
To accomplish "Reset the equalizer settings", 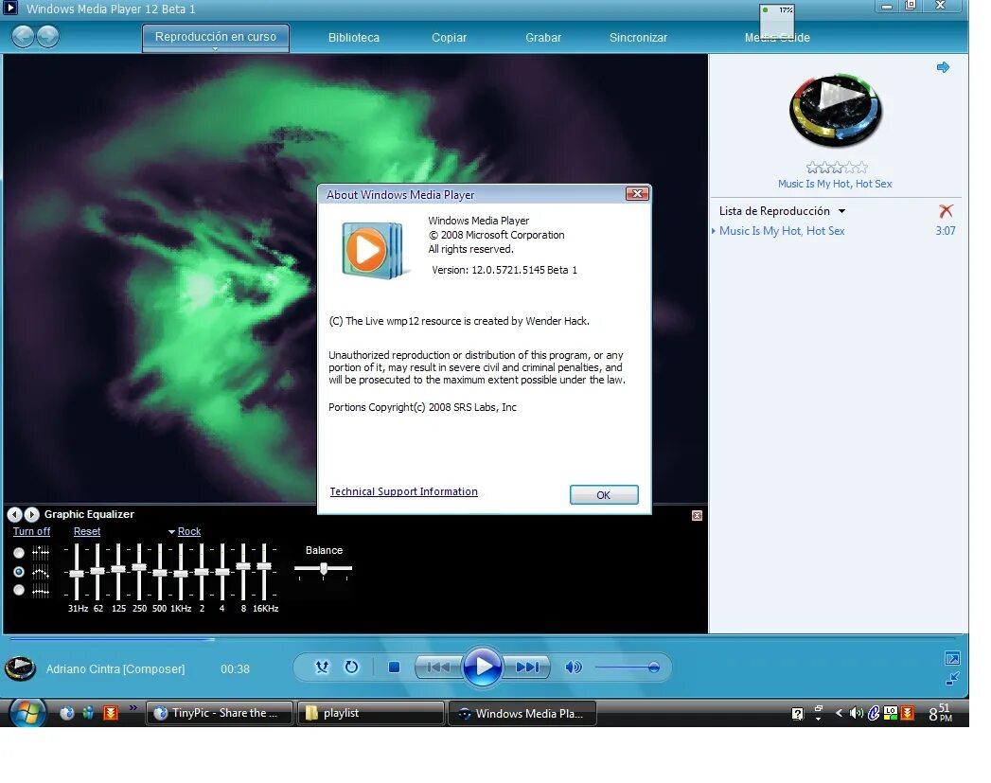I will [86, 531].
